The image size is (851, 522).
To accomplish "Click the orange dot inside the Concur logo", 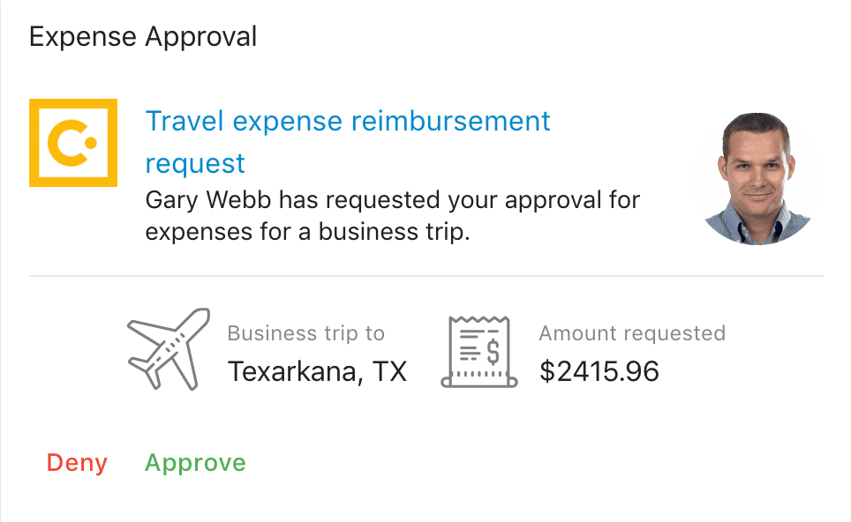I will tap(91, 143).
